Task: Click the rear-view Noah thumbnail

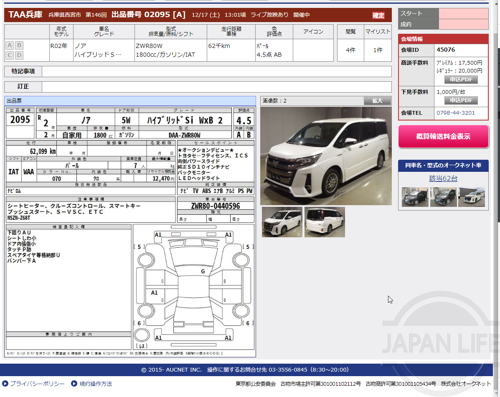Action: point(325,222)
